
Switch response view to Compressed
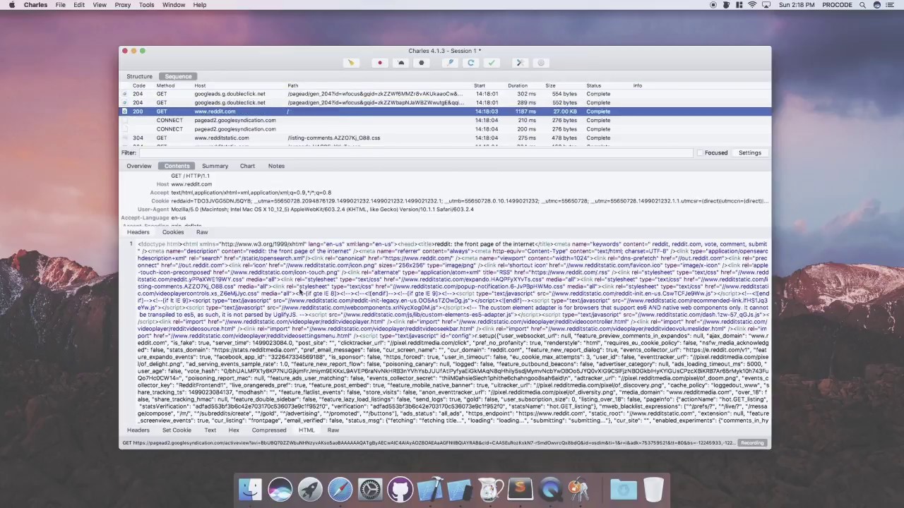coord(269,430)
